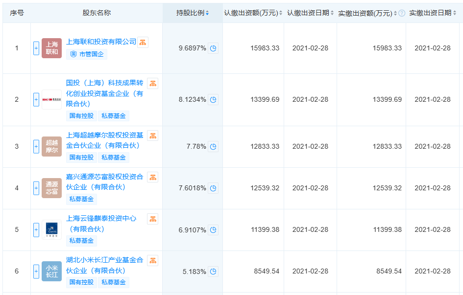Sort by 持股比例 column
This screenshot has width=463, height=295.
tap(207, 13)
